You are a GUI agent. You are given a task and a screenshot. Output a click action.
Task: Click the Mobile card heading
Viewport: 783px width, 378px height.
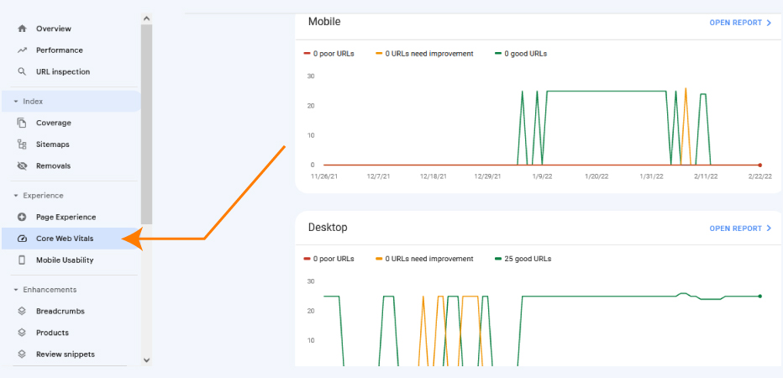click(324, 22)
